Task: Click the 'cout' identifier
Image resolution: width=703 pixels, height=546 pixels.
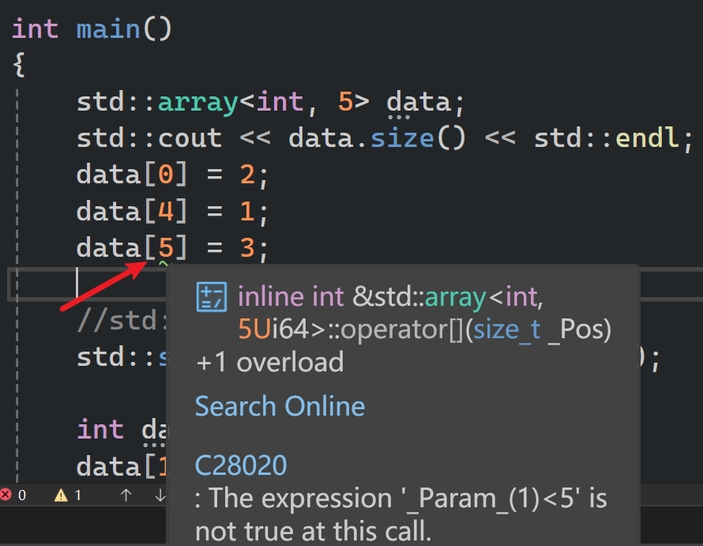Action: tap(190, 138)
